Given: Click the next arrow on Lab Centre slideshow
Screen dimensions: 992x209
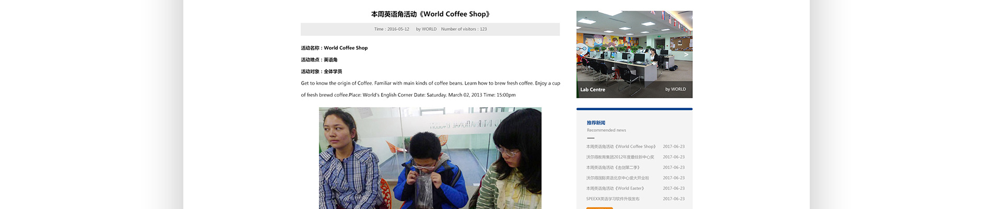Looking at the screenshot, I should point(686,54).
